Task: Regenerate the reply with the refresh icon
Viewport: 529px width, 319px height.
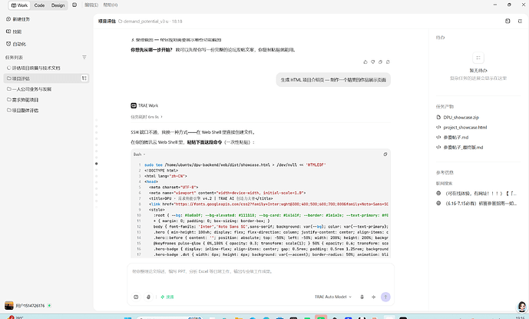Action: 388,61
